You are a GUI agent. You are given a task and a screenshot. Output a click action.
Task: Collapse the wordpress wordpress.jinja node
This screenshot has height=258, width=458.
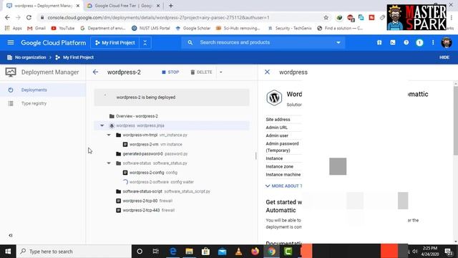(x=102, y=125)
